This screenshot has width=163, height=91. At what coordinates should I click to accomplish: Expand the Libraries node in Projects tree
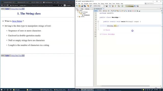pyautogui.click(x=78, y=17)
